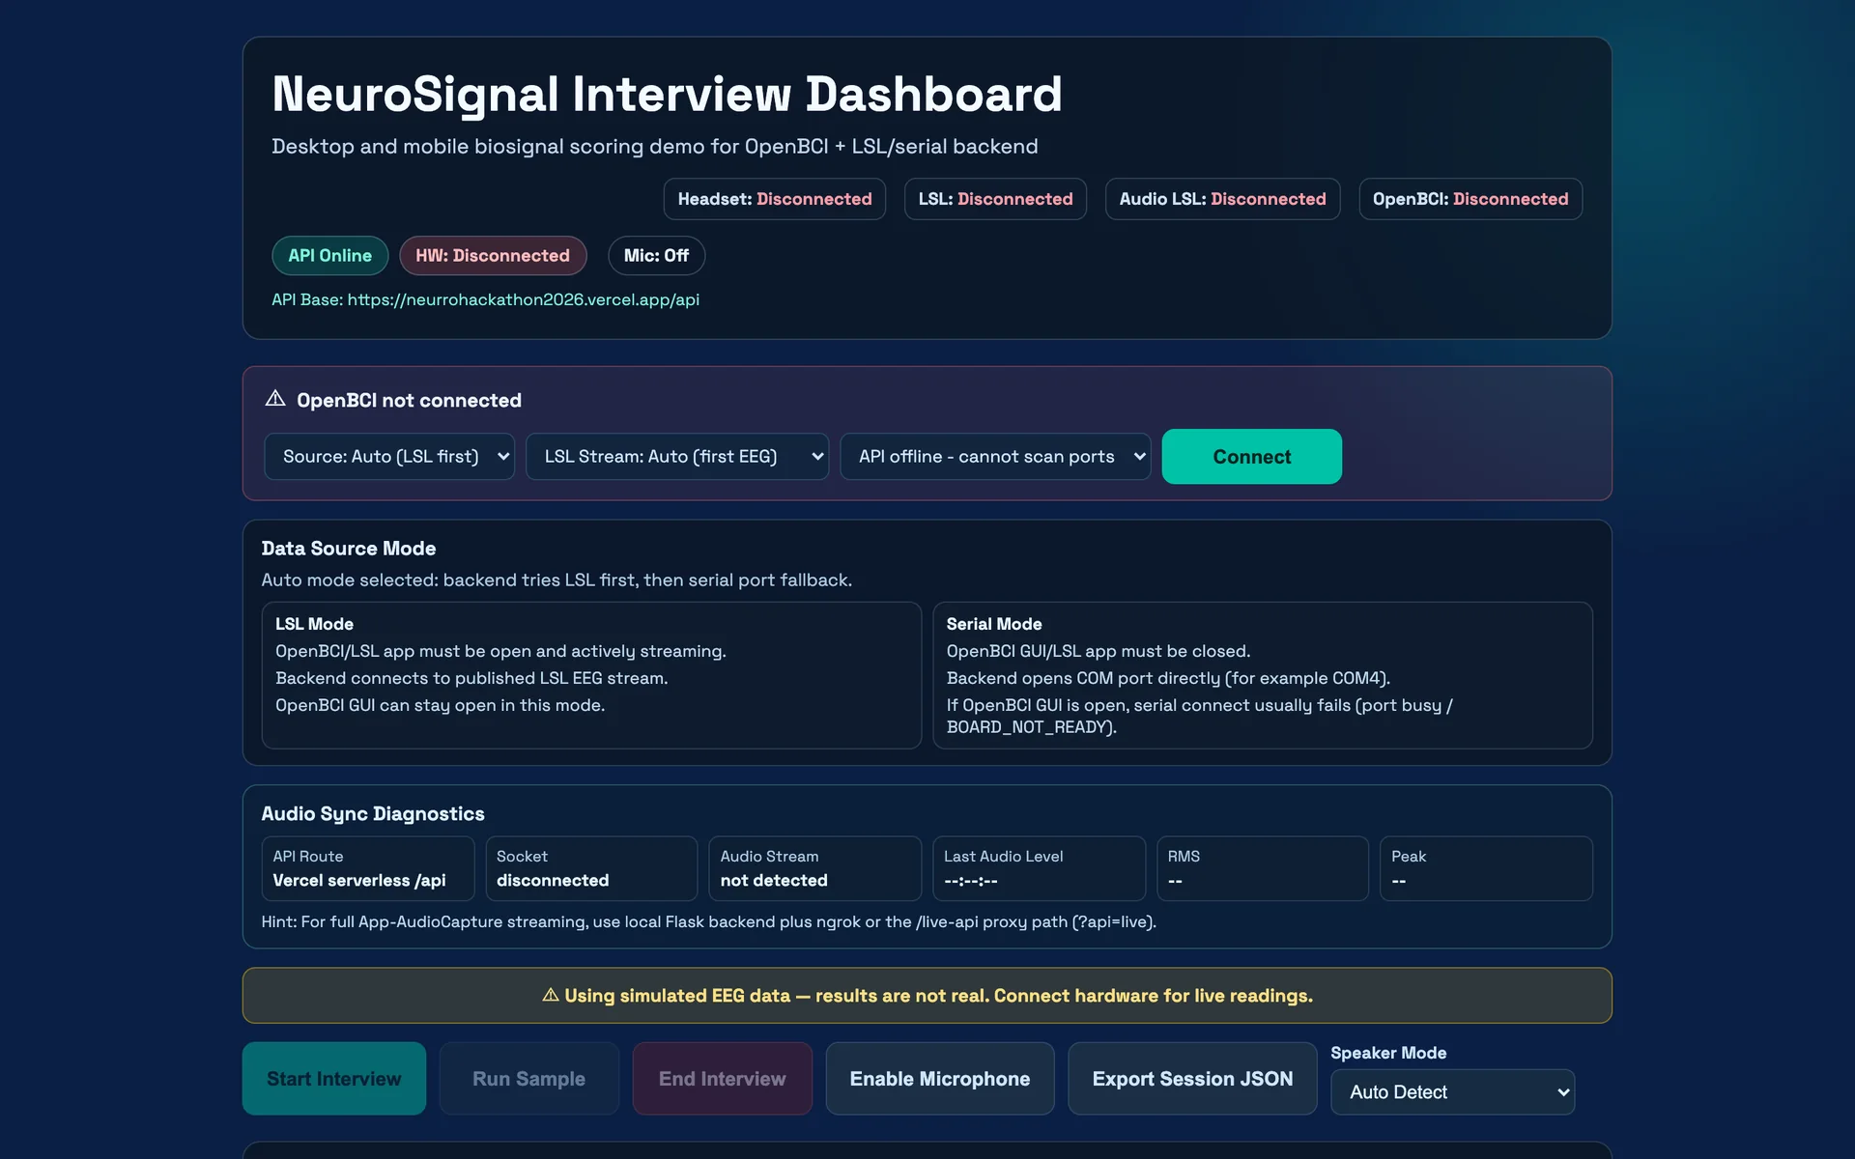Screen dimensions: 1855x1159
Task: Click the warning icon in simulated EEG banner
Action: pyautogui.click(x=551, y=996)
